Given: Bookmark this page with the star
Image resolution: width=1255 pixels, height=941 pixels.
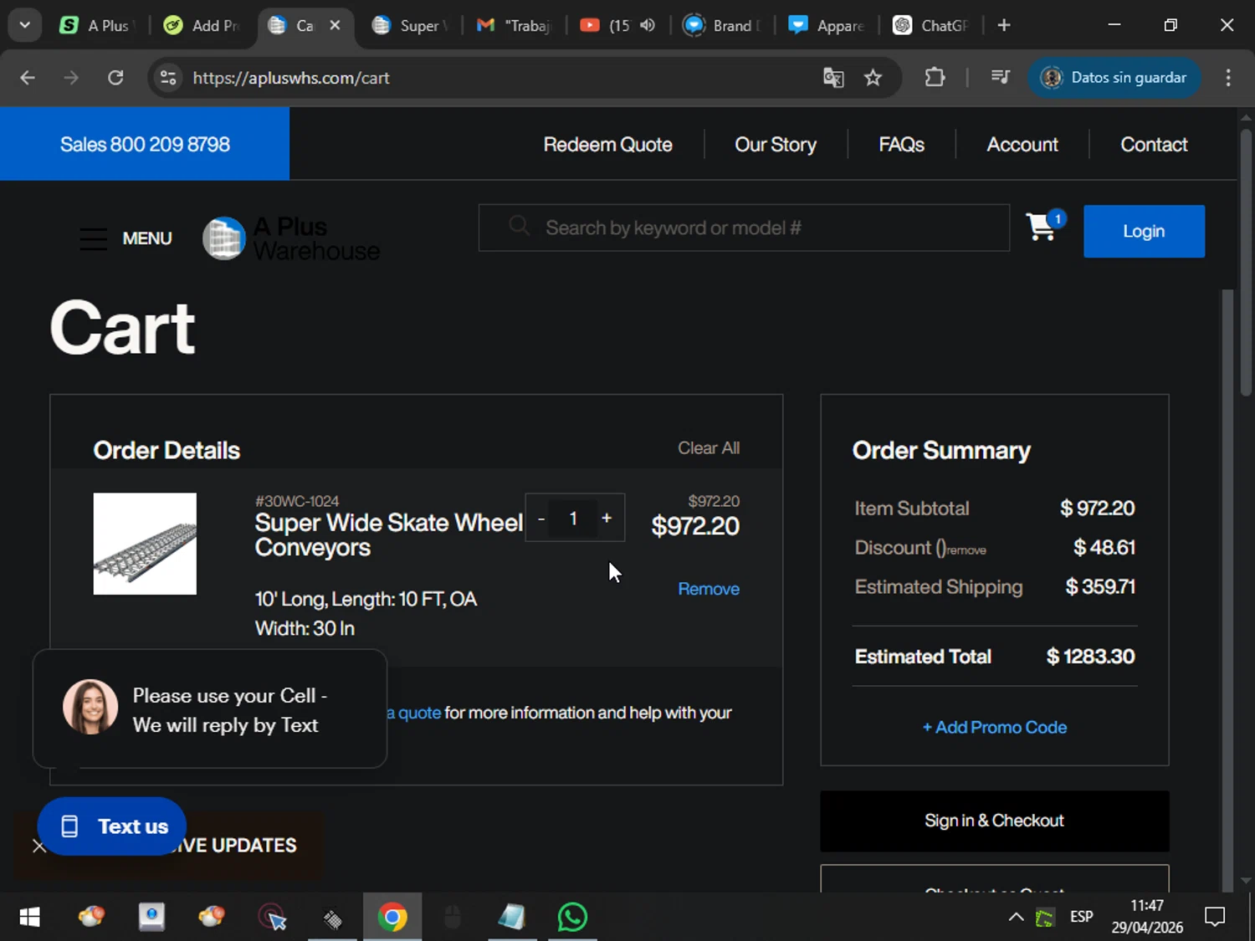Looking at the screenshot, I should pos(873,78).
